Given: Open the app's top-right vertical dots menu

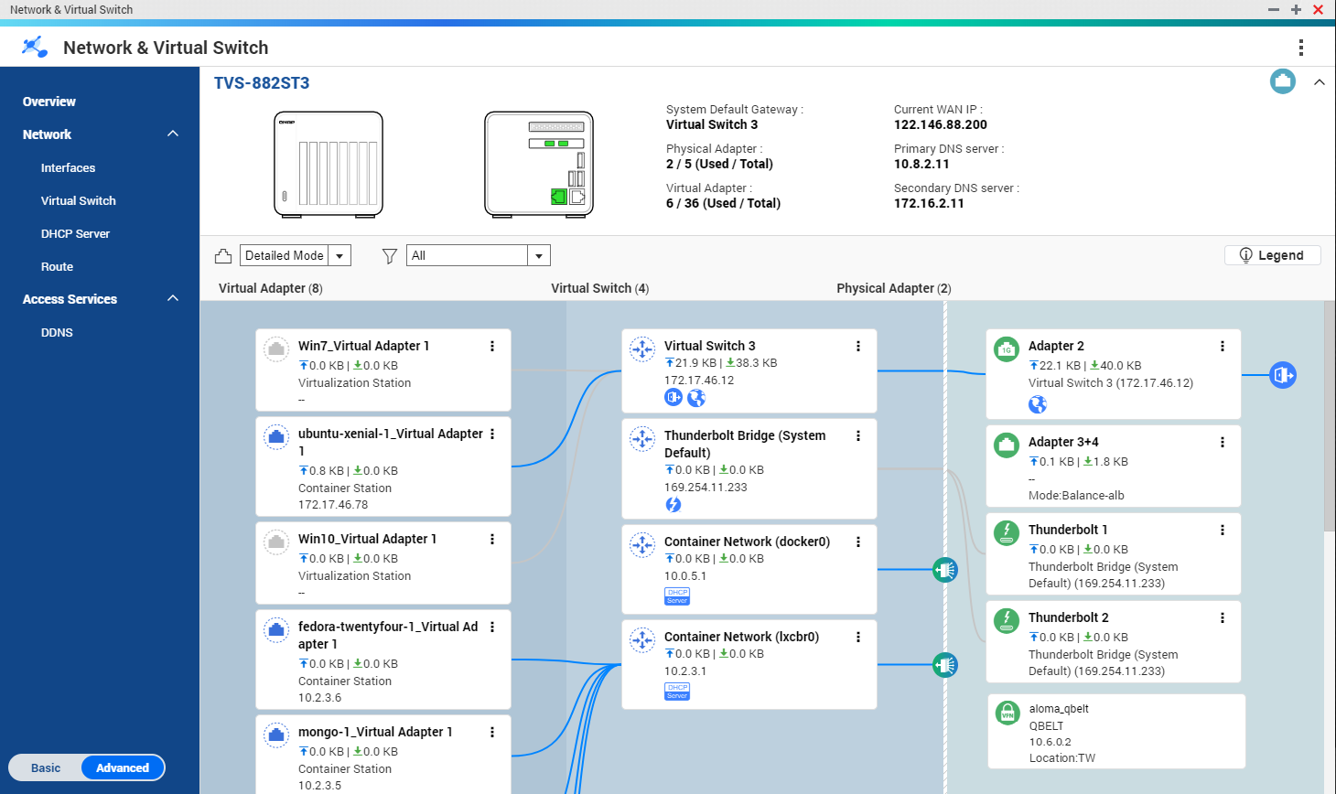Looking at the screenshot, I should click(1300, 48).
